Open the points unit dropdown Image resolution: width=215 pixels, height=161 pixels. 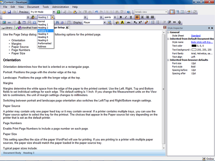click(115, 17)
